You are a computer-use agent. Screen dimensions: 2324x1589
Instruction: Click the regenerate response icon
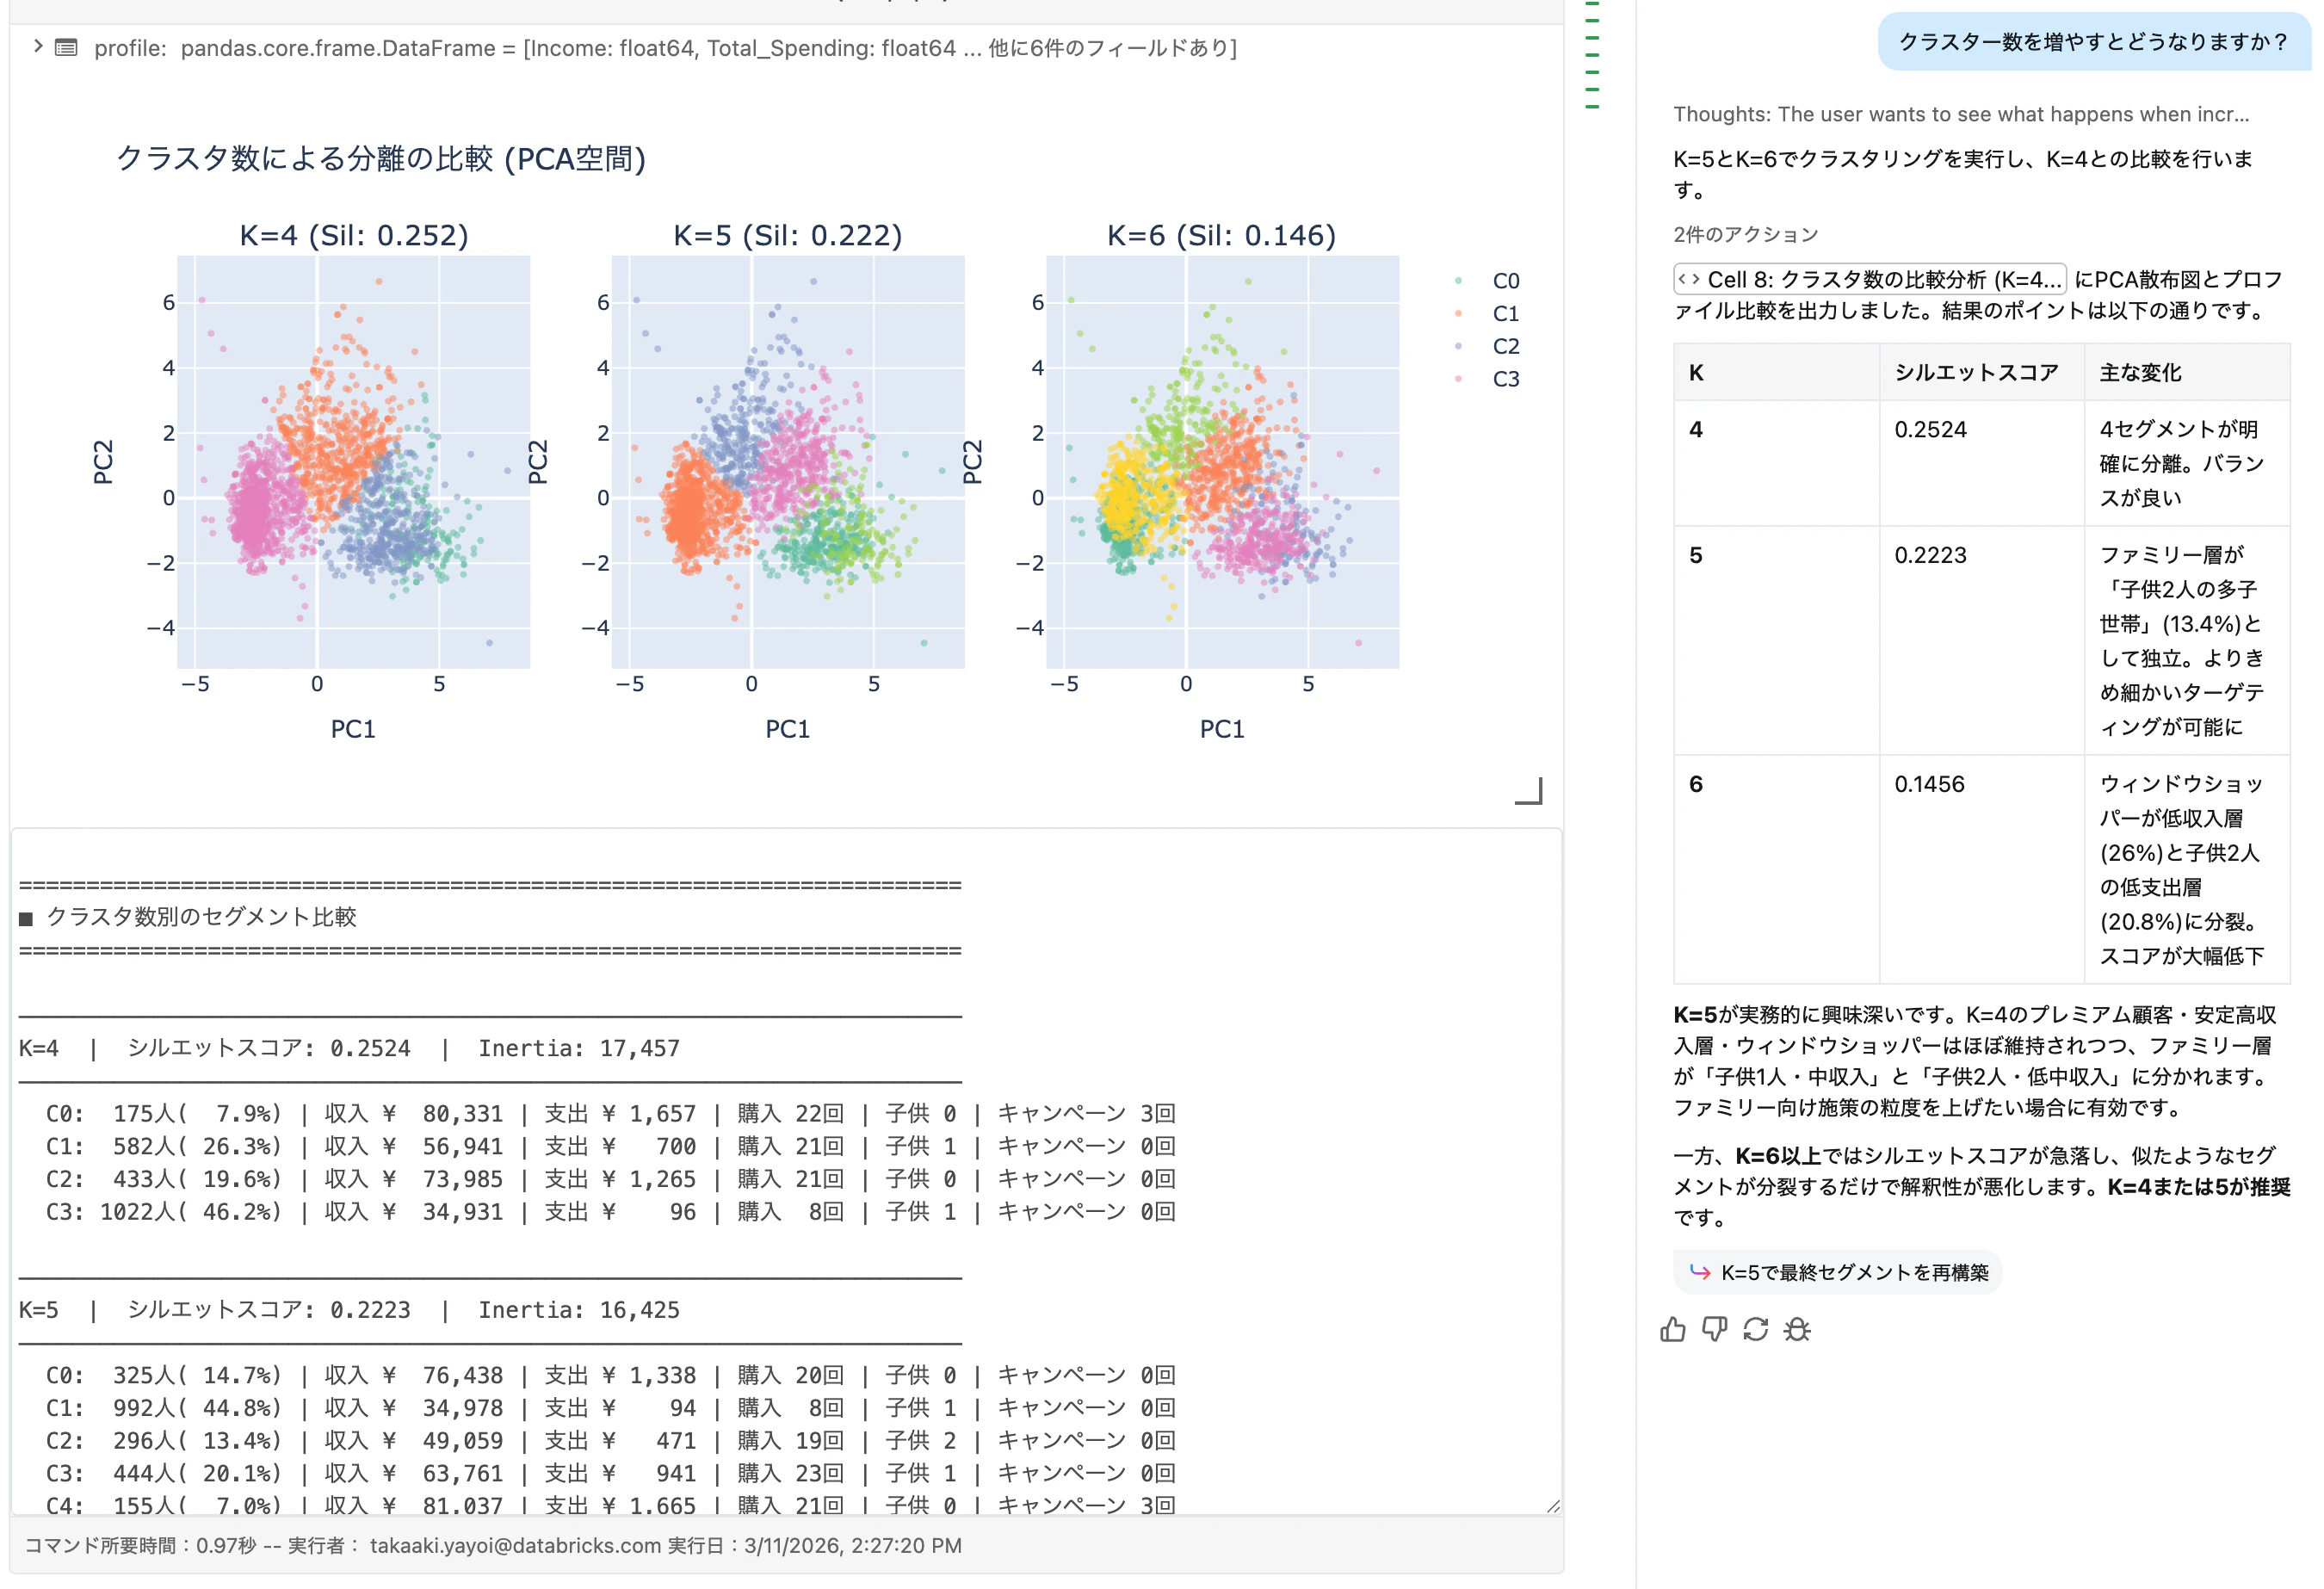(1756, 1329)
